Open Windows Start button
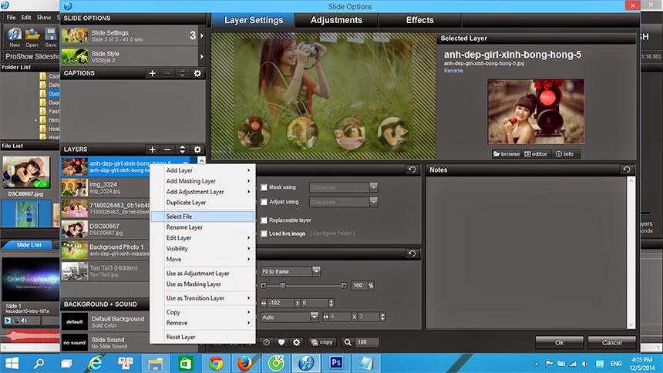This screenshot has height=373, width=663. point(12,363)
